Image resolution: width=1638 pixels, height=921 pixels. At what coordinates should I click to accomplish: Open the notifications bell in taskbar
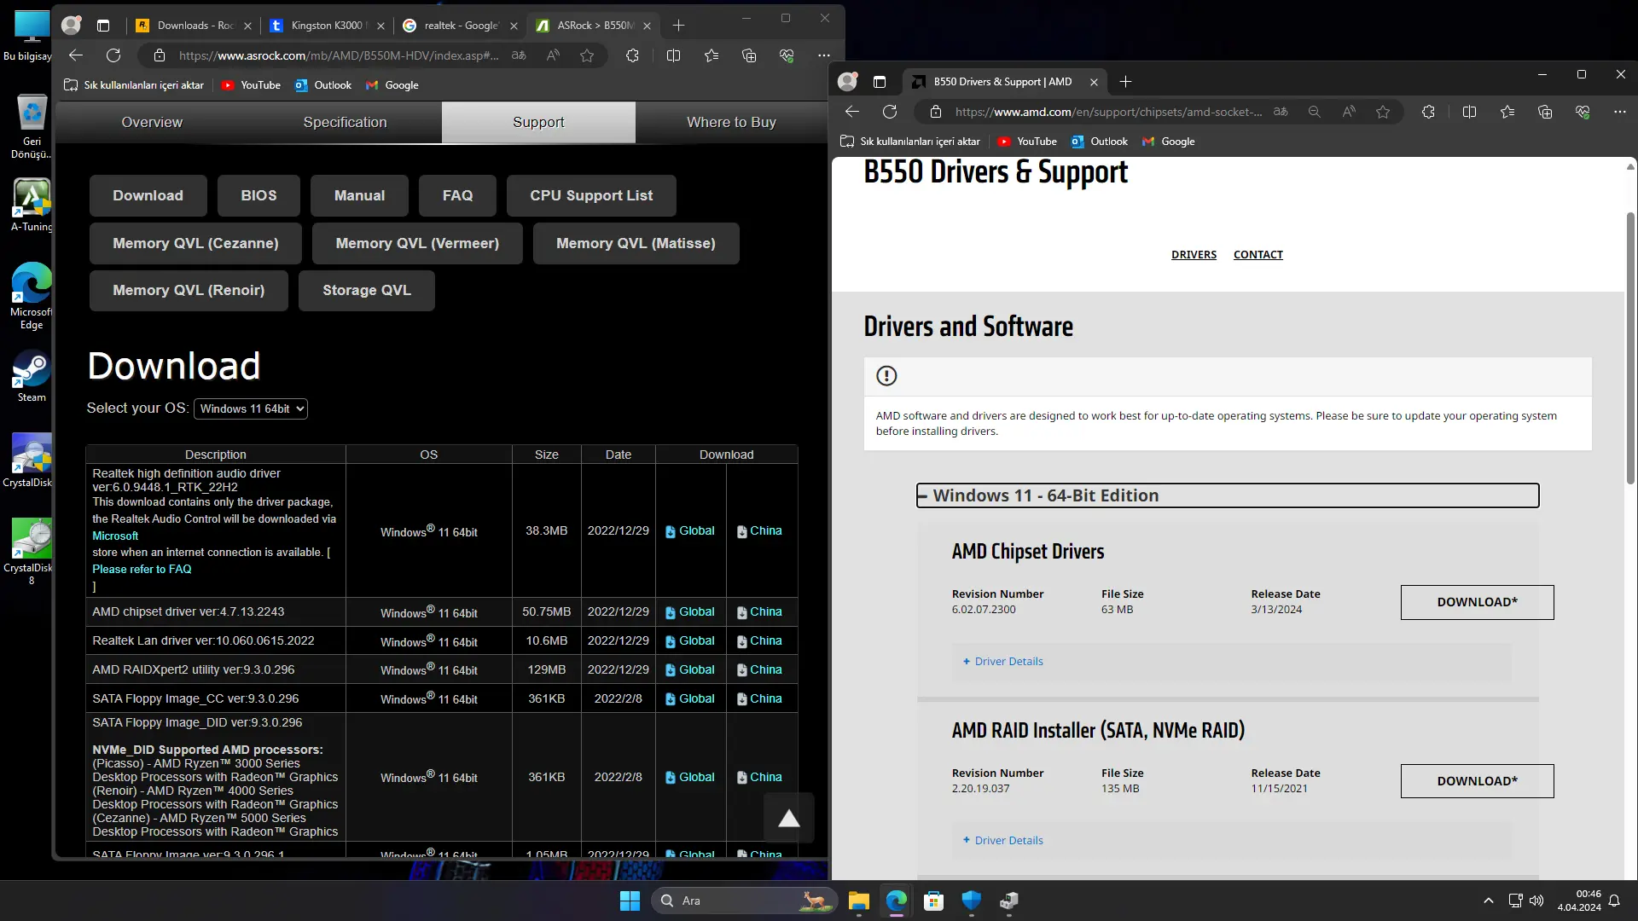pos(1614,901)
